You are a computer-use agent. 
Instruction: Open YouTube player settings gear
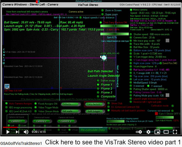149,132
